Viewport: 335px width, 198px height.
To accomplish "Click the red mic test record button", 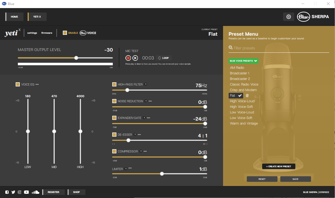I will tap(128, 58).
